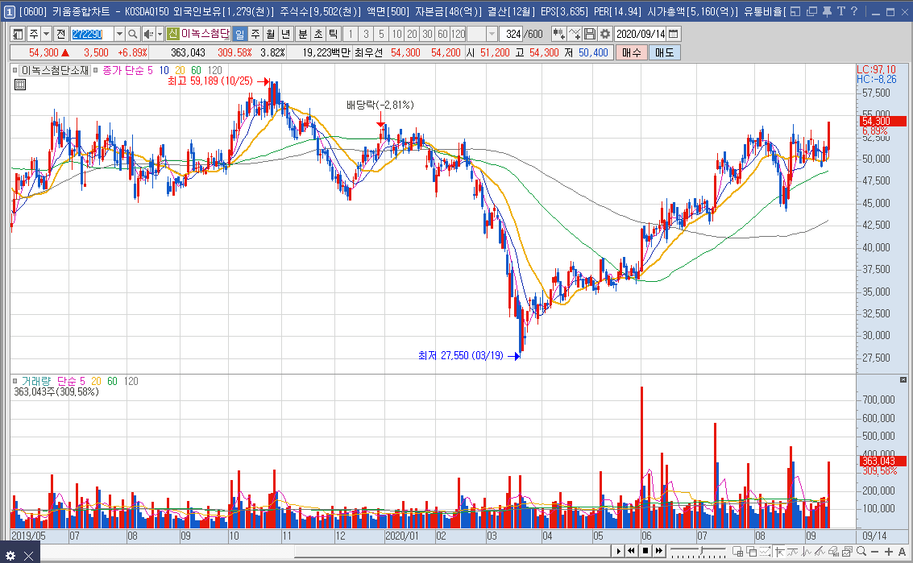Open the candle chart type icon

point(559,35)
